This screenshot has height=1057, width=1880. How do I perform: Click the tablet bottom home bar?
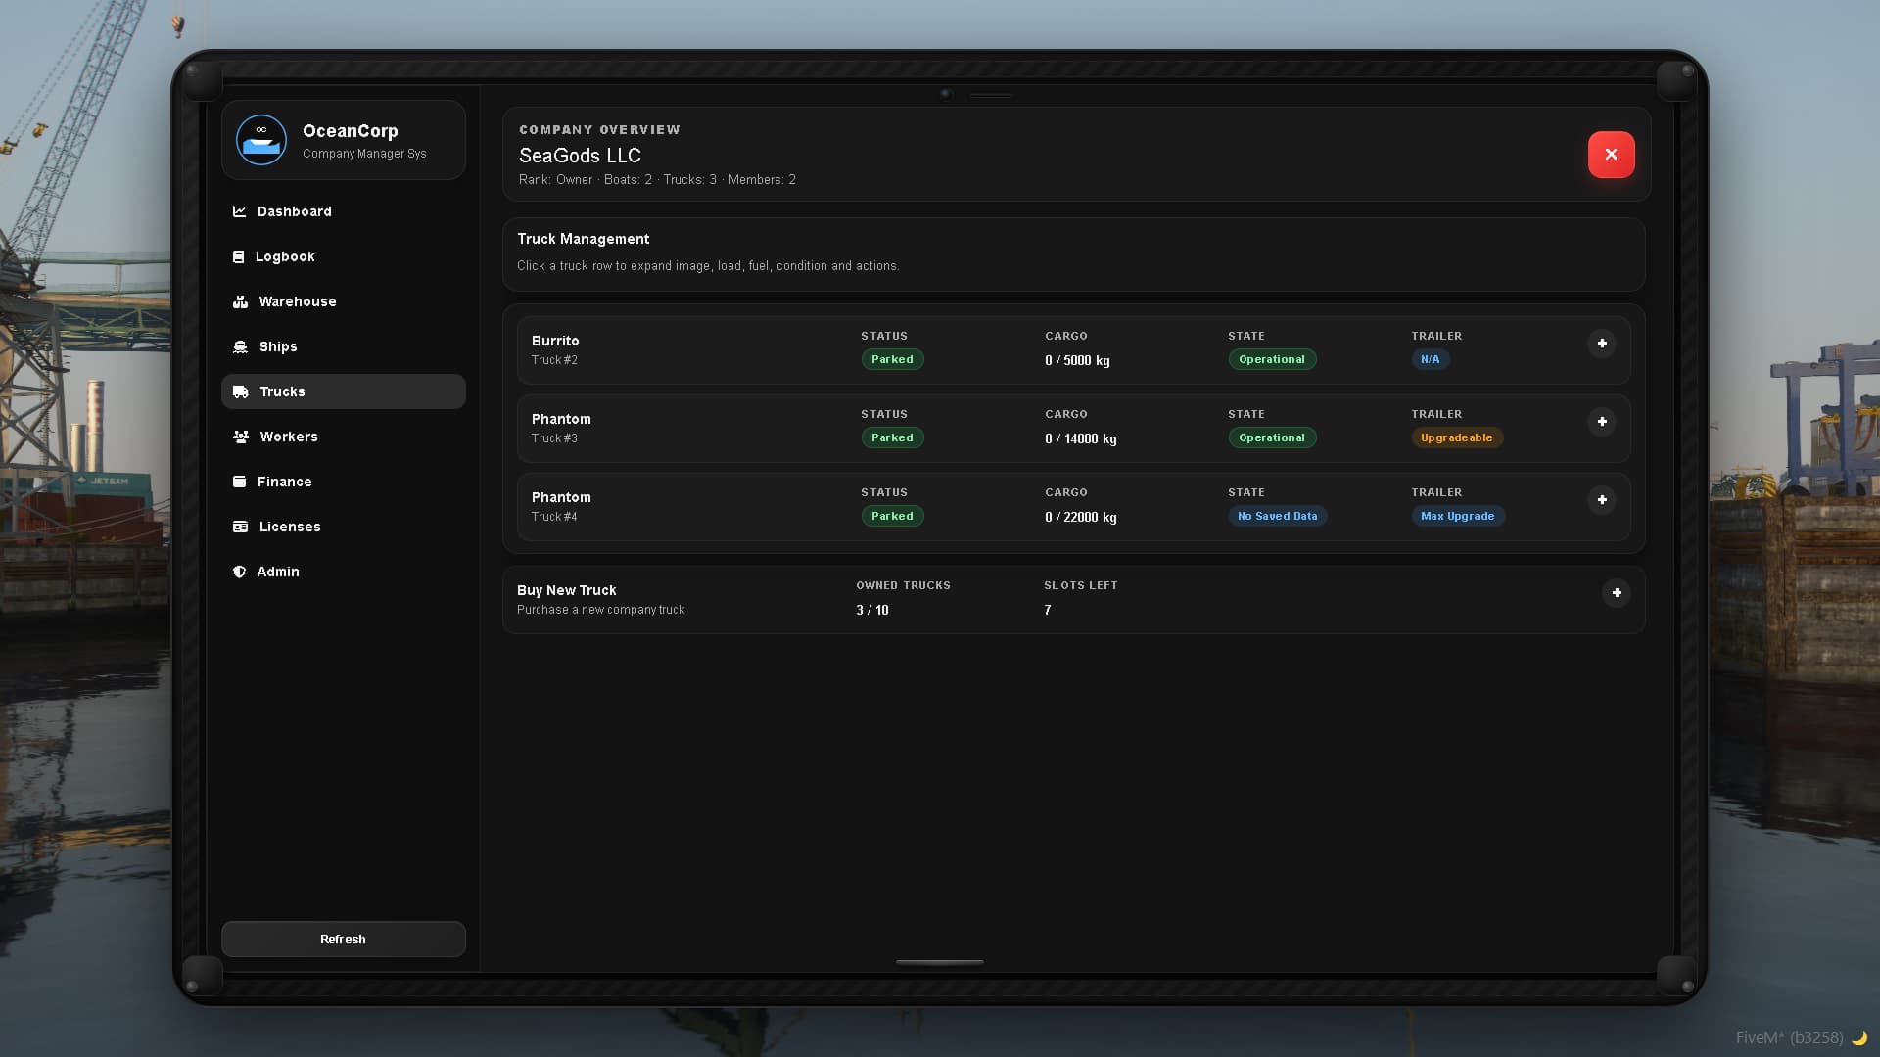(x=939, y=962)
